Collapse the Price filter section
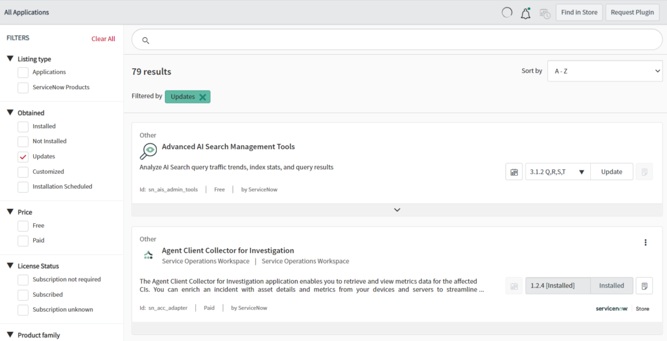This screenshot has height=341, width=667. pos(10,211)
